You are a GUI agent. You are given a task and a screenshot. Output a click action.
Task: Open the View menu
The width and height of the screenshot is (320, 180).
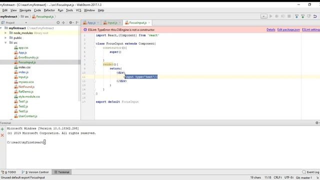click(x=13, y=10)
